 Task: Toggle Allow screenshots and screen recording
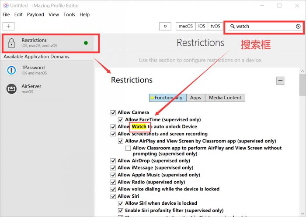click(113, 134)
